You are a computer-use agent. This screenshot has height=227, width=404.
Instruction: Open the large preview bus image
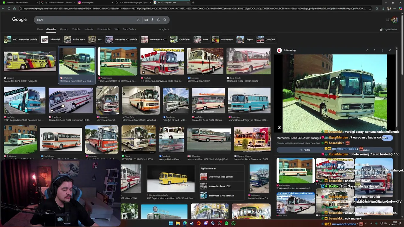point(335,93)
